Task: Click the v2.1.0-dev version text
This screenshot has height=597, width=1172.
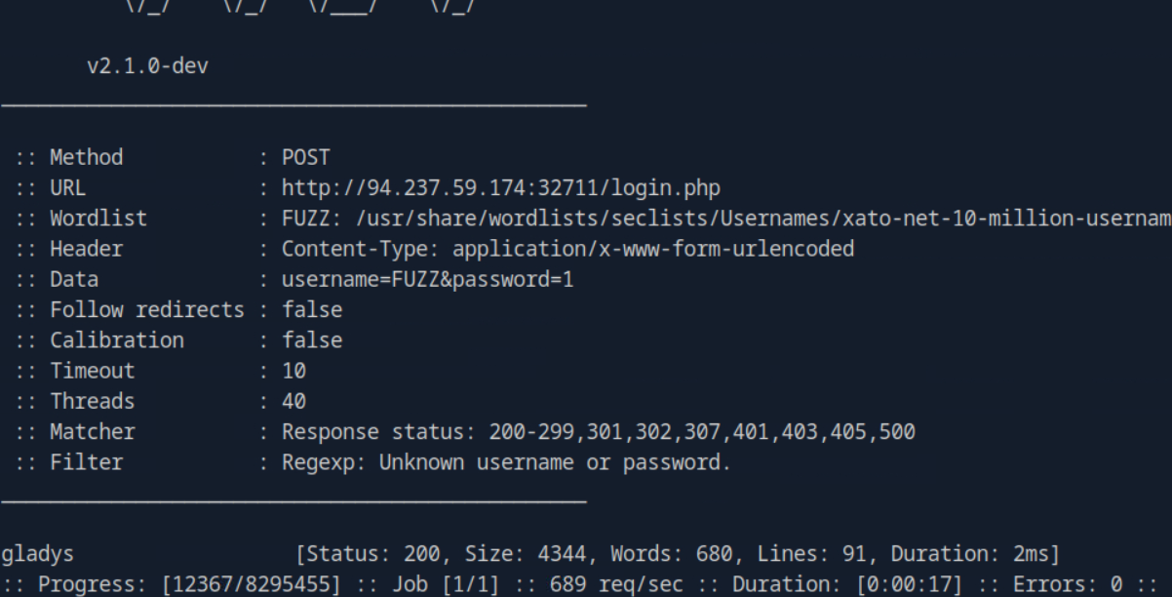Action: (x=147, y=67)
